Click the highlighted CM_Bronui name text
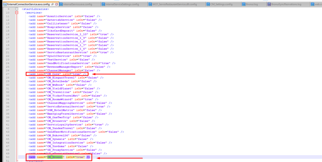 point(56,157)
